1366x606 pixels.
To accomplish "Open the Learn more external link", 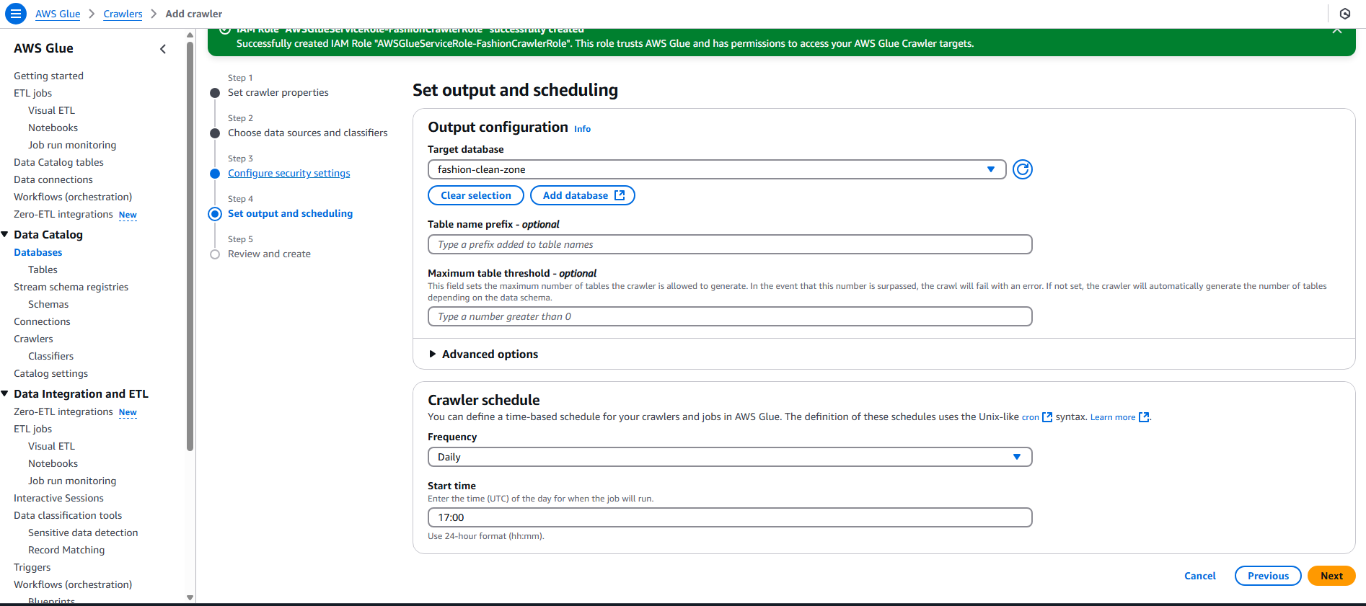I will coord(1119,417).
